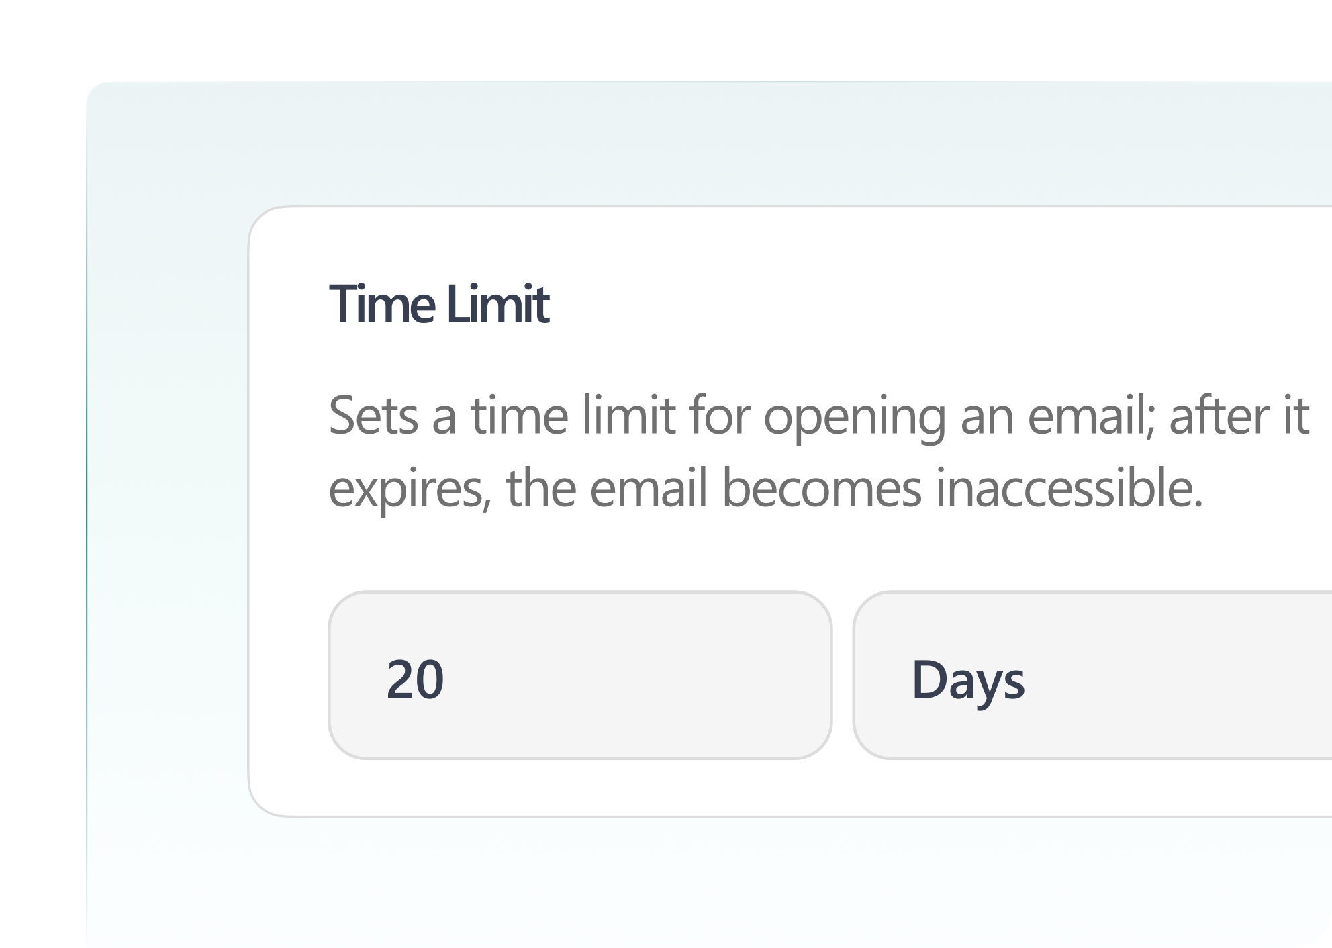The height and width of the screenshot is (948, 1332).
Task: Click the "Days" label in the dropdown
Action: pyautogui.click(x=967, y=681)
